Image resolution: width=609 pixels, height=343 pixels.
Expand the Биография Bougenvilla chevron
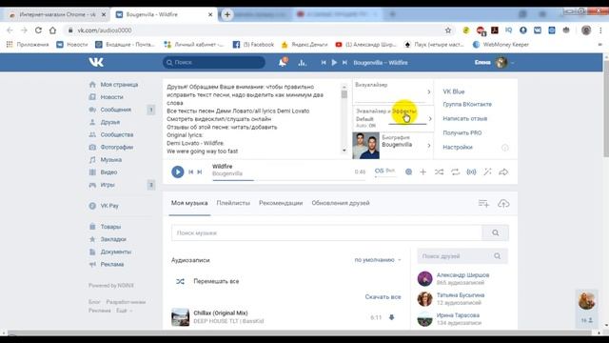(429, 146)
